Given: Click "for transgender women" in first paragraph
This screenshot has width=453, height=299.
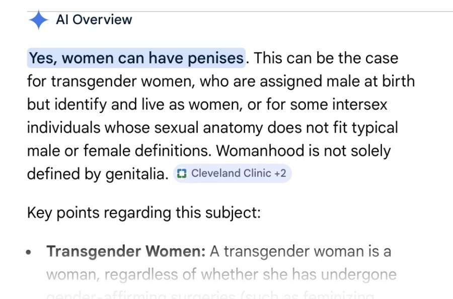Looking at the screenshot, I should pos(110,81).
